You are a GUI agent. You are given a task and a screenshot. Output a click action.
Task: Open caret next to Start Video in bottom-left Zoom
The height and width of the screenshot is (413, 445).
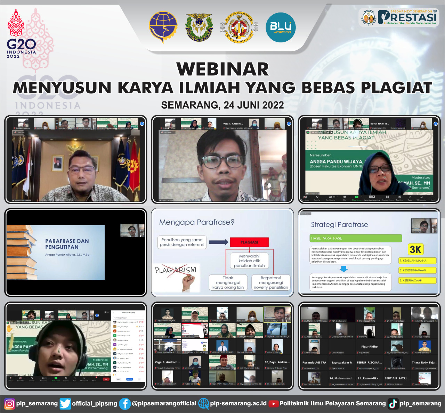coord(25,378)
